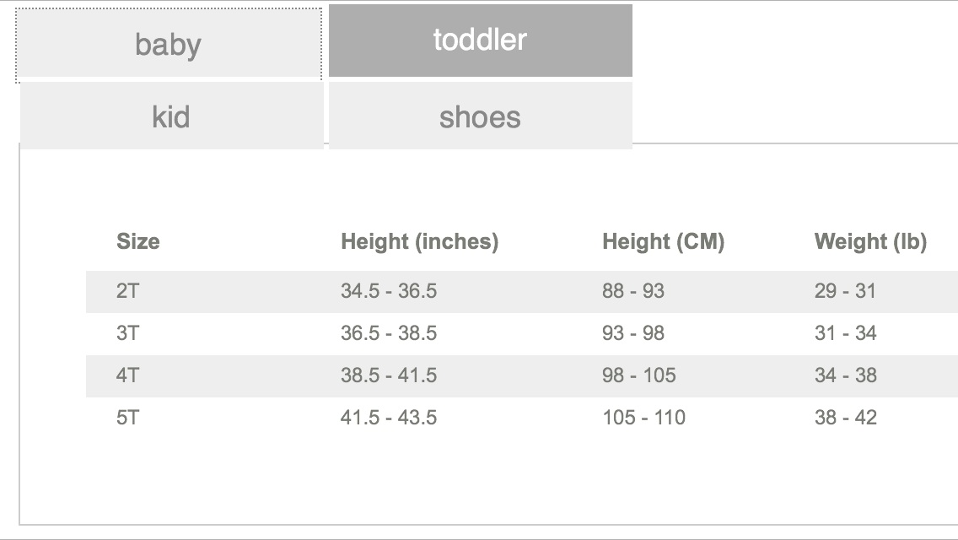Click the Height (CM) column header
958x540 pixels.
[x=664, y=241]
